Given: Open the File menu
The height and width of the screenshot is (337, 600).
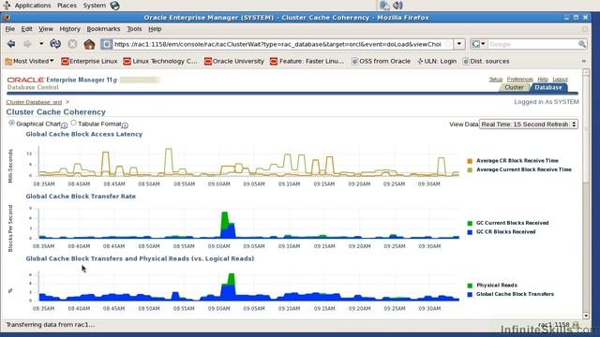Looking at the screenshot, I should coord(10,29).
